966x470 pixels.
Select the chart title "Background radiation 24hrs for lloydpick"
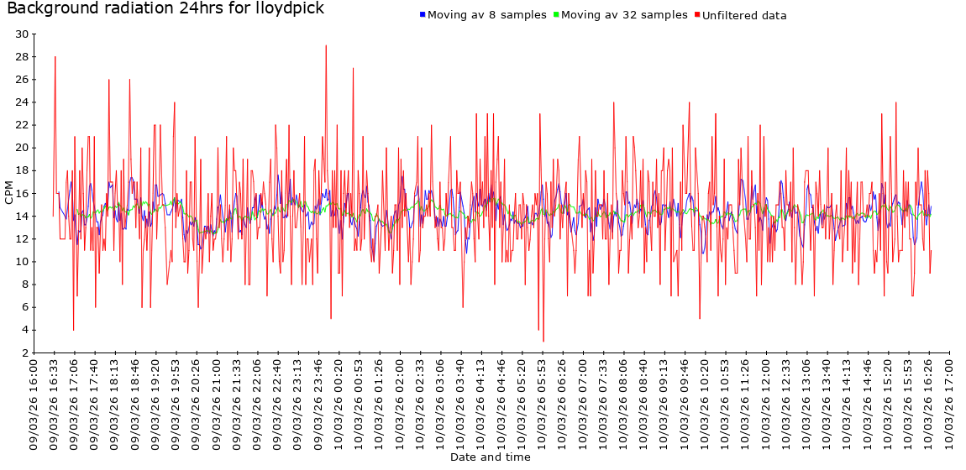165,9
